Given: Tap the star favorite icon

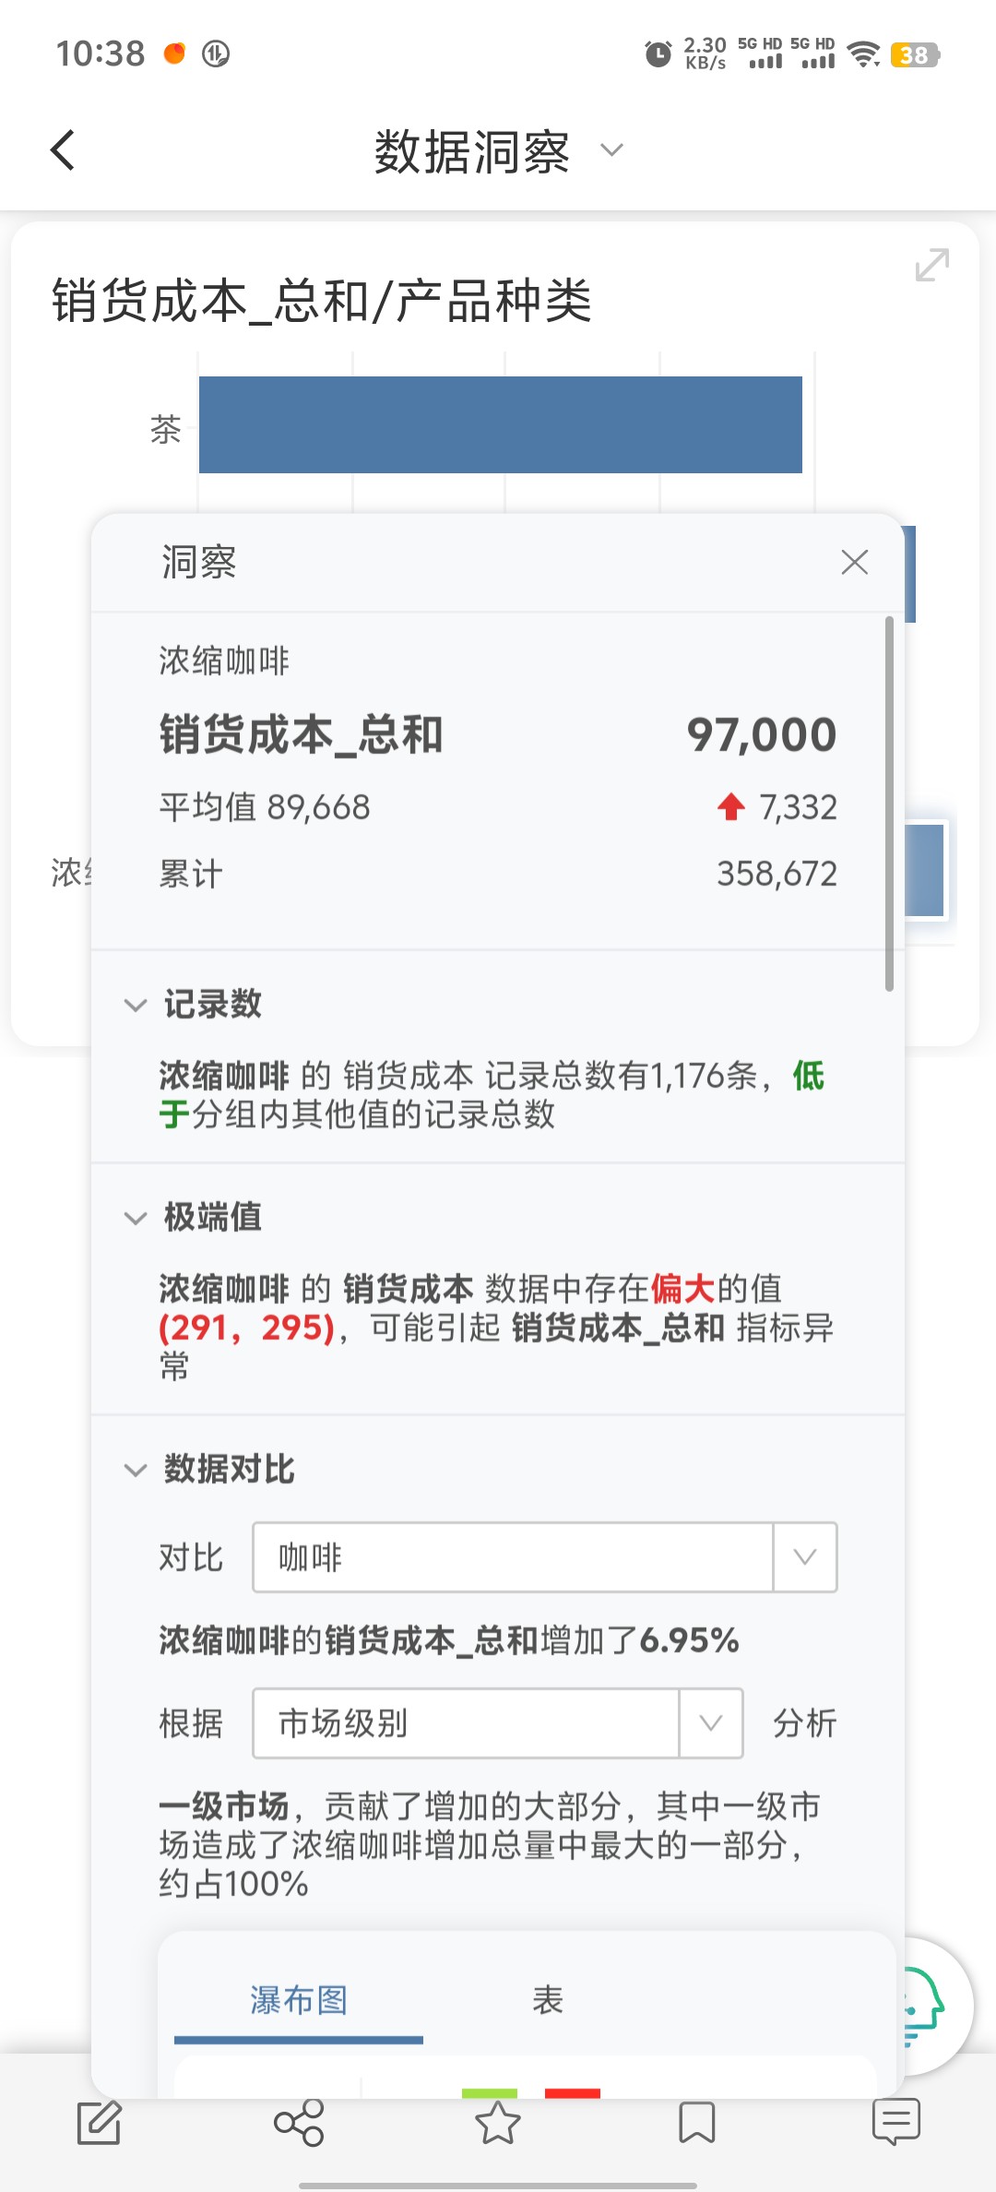Looking at the screenshot, I should pyautogui.click(x=498, y=2122).
